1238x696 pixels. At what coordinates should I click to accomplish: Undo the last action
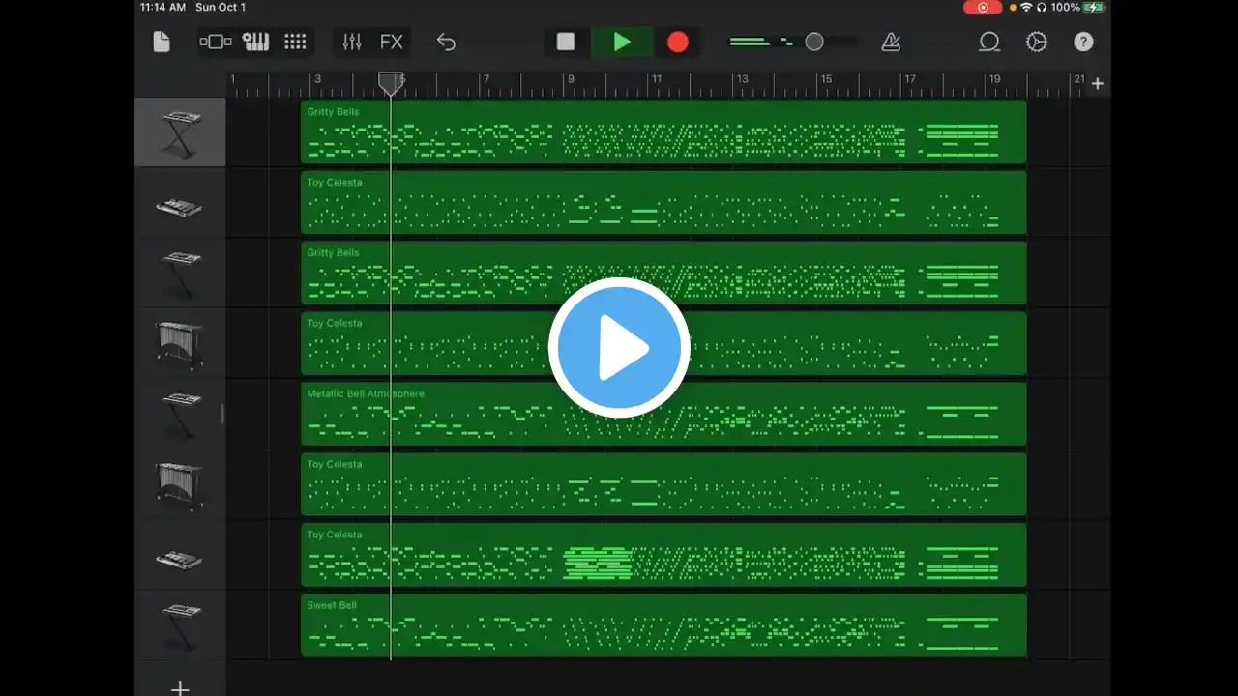(446, 42)
